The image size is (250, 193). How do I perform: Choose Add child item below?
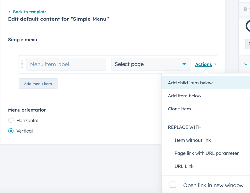[206, 83]
